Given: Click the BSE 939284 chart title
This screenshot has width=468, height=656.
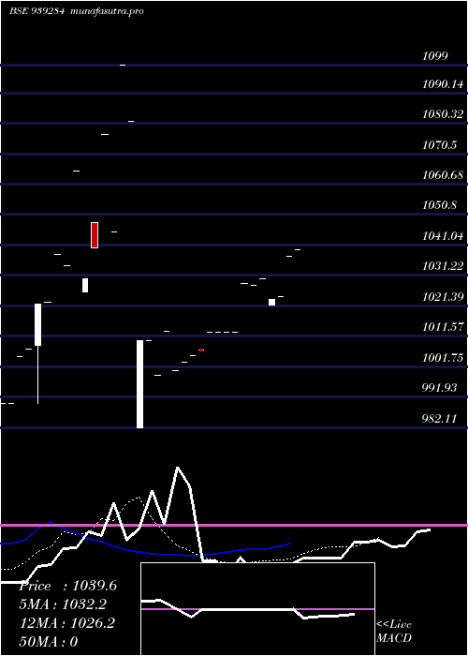Looking at the screenshot, I should click(37, 11).
